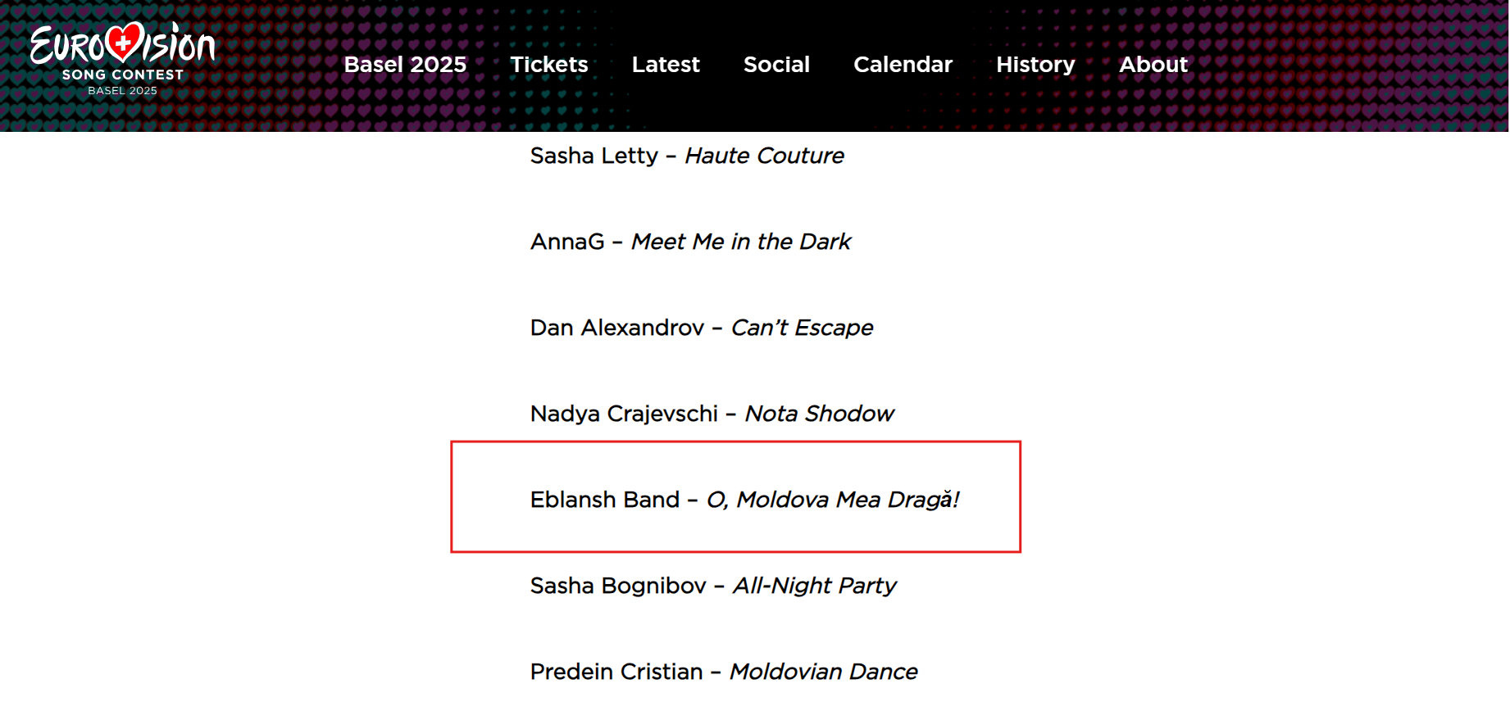This screenshot has height=711, width=1510.
Task: Select the Sasha Bognibov – All-Night Party entry
Action: pyautogui.click(x=713, y=586)
